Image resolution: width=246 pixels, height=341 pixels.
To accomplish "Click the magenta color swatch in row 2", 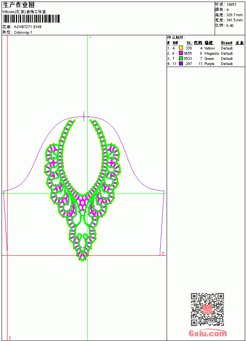I will pyautogui.click(x=181, y=53).
